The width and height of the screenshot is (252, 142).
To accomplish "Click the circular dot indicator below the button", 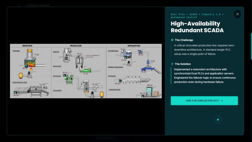I will (218, 120).
